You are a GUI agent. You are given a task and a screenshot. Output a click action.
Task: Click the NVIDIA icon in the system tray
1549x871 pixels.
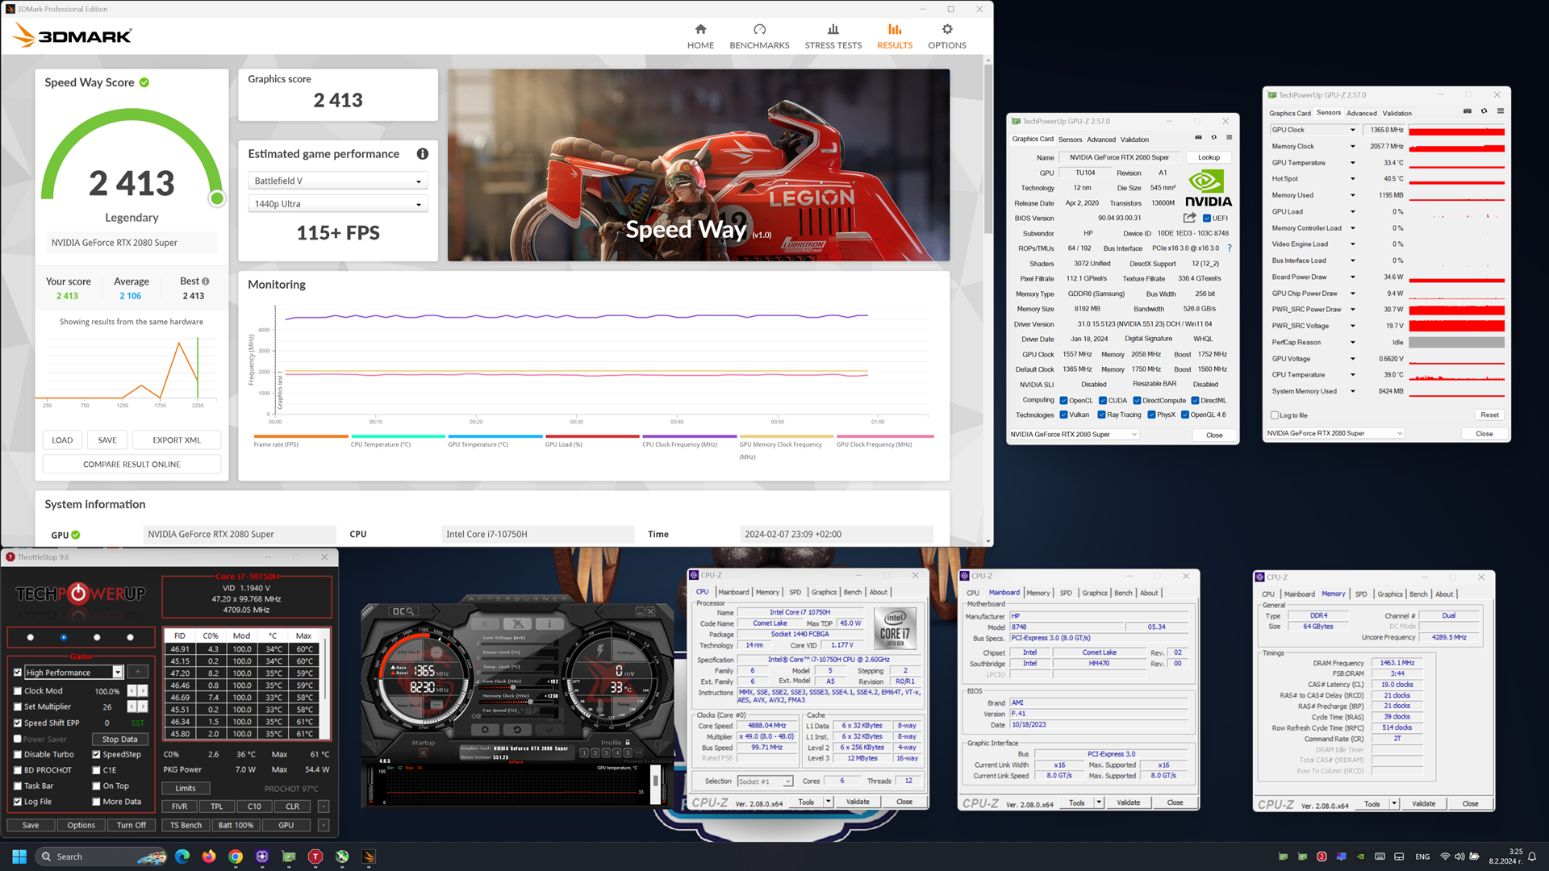pos(1360,856)
